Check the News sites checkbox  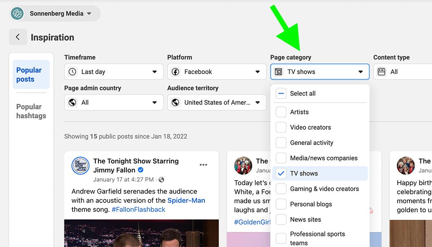281,219
